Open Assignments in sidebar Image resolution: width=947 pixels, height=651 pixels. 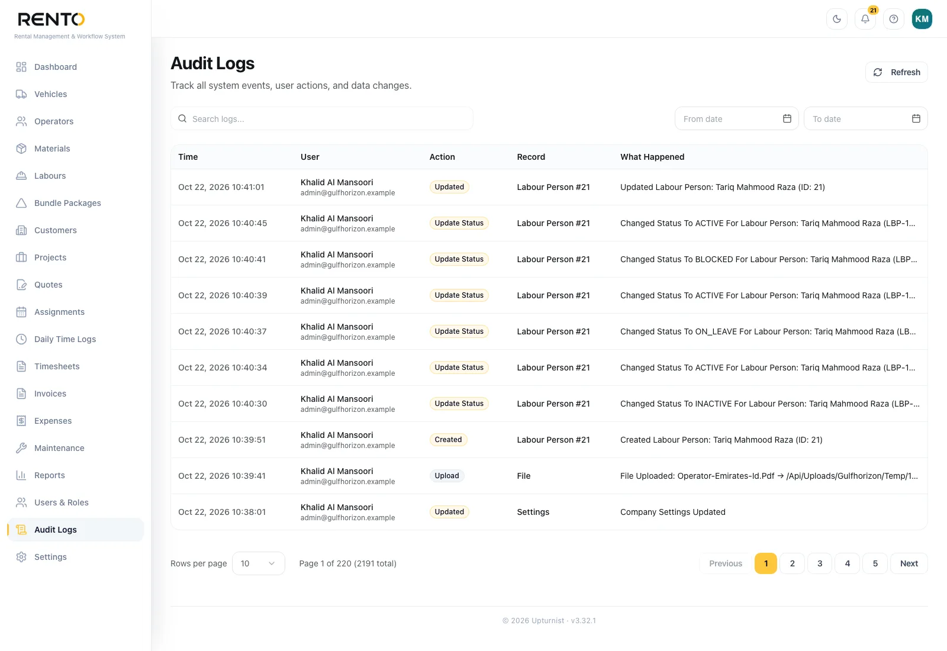click(76, 312)
